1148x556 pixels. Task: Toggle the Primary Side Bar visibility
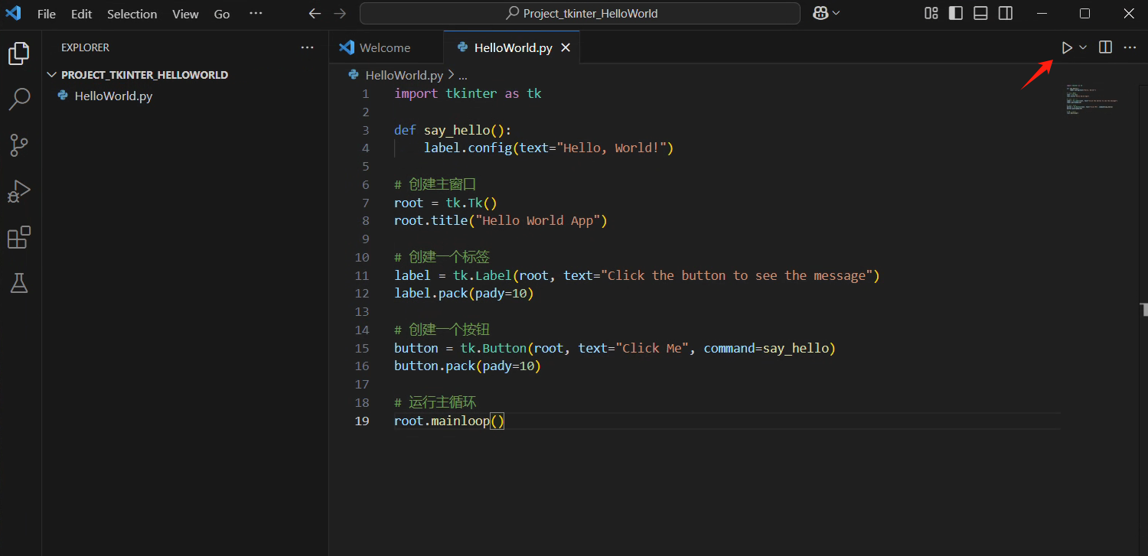(955, 13)
